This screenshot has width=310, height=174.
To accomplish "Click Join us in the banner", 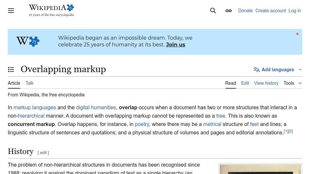I will coord(176,44).
